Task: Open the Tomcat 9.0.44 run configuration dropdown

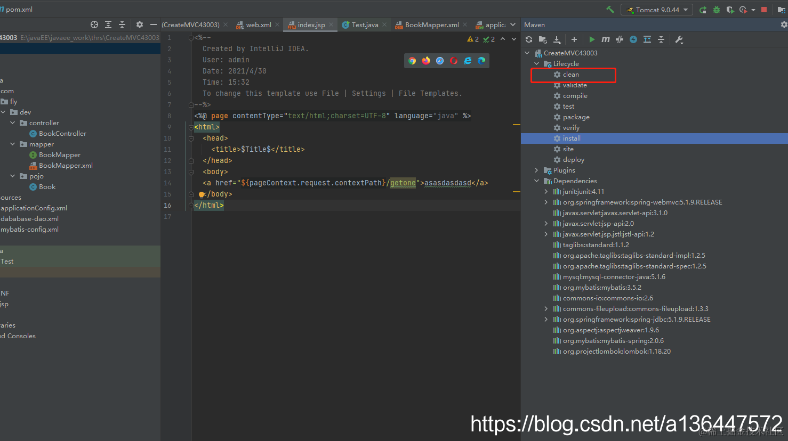Action: [x=657, y=10]
